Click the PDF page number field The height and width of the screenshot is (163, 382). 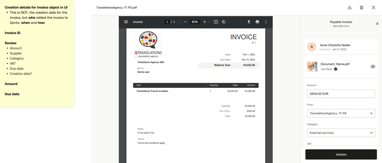tap(167, 22)
